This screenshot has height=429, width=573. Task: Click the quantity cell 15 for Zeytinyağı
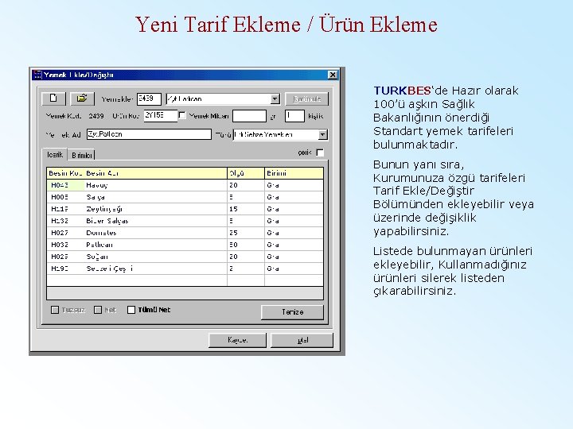click(x=246, y=209)
